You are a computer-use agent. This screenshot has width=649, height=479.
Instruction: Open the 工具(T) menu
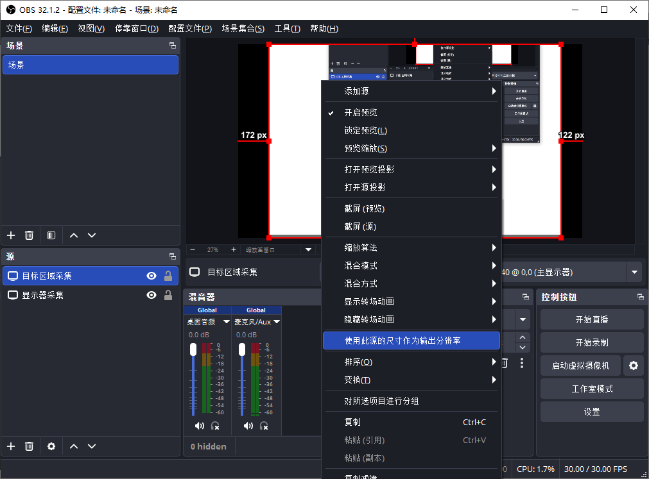(287, 28)
